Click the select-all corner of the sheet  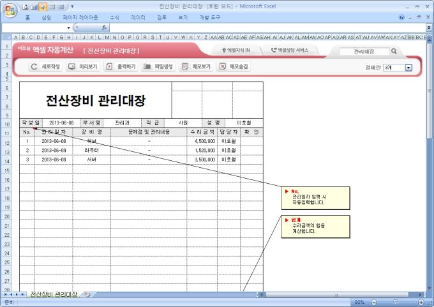[x=7, y=37]
